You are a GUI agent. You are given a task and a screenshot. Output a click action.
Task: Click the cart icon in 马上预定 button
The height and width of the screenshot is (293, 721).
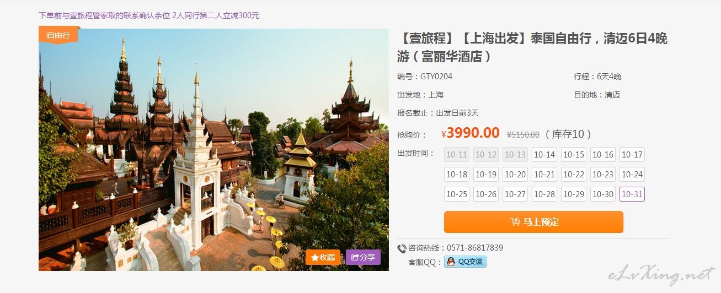point(515,222)
